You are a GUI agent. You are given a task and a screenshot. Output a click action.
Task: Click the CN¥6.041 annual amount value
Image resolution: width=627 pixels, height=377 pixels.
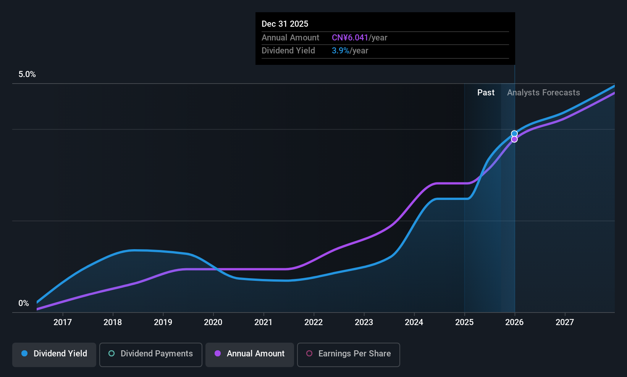tap(350, 38)
